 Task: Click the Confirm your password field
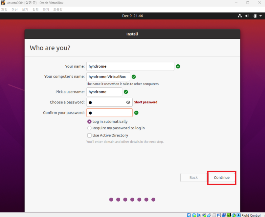(109, 113)
